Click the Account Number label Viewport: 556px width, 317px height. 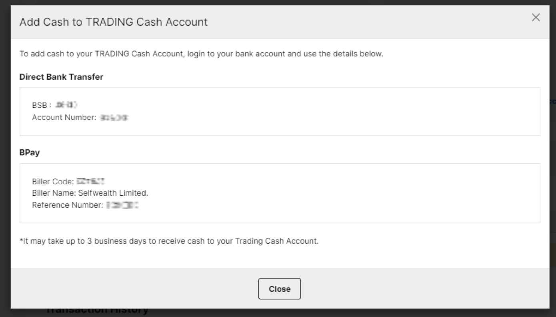click(64, 117)
